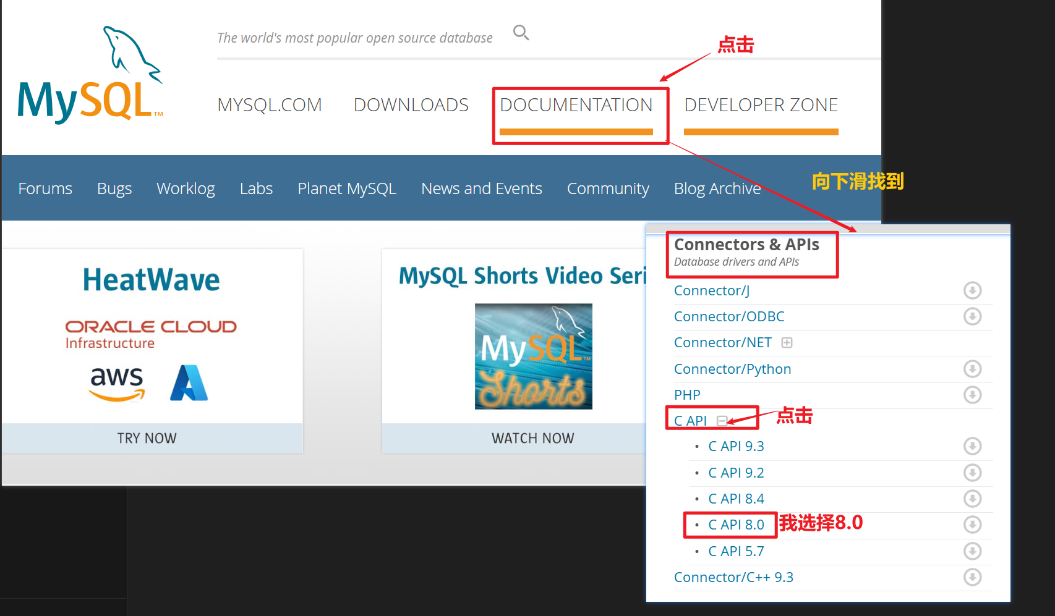The height and width of the screenshot is (616, 1055).
Task: Click the C API link
Action: [x=690, y=421]
